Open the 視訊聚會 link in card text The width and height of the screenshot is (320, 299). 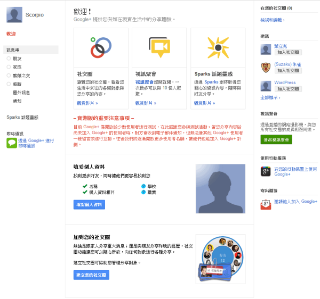point(145,82)
